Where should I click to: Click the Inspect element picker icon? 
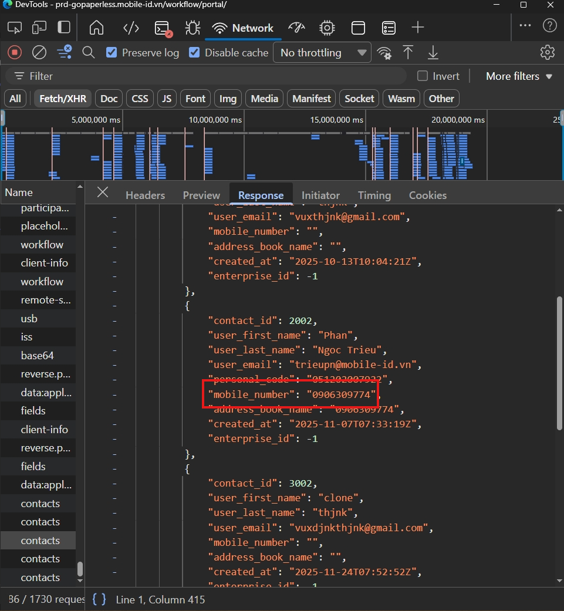click(15, 28)
